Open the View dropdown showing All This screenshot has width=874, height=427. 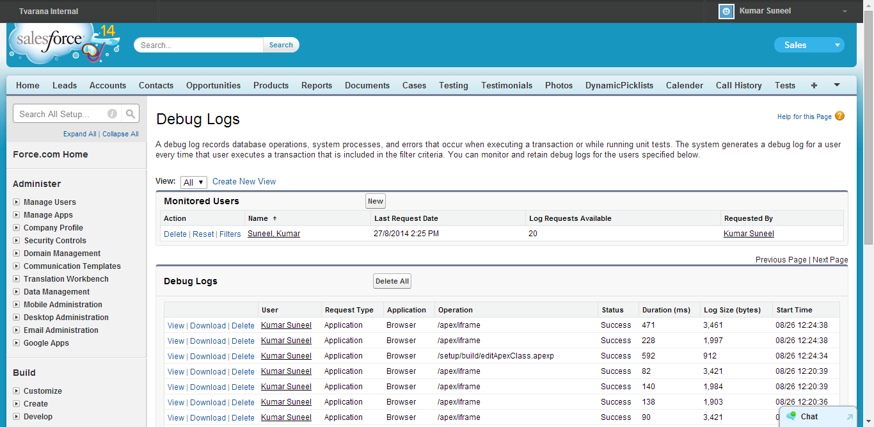click(193, 182)
